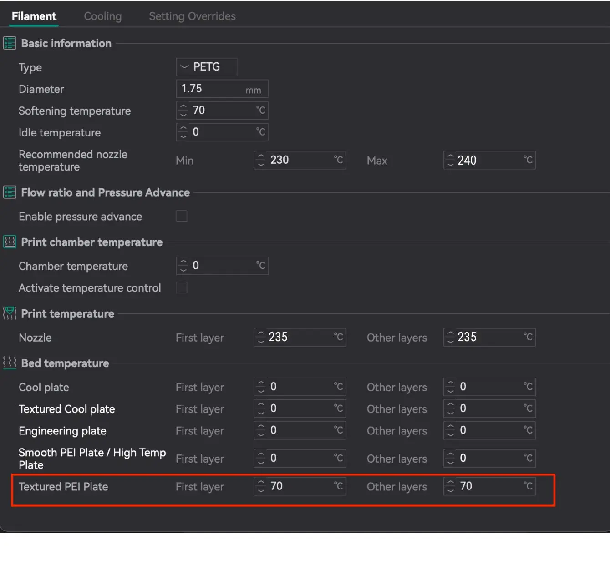
Task: Enable pressure advance checkbox
Action: tap(182, 216)
